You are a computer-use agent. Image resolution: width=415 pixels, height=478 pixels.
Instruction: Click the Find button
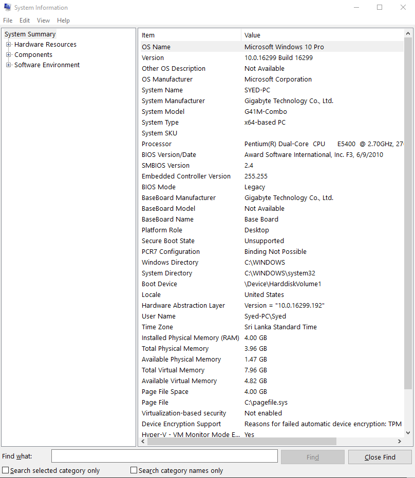click(x=312, y=457)
